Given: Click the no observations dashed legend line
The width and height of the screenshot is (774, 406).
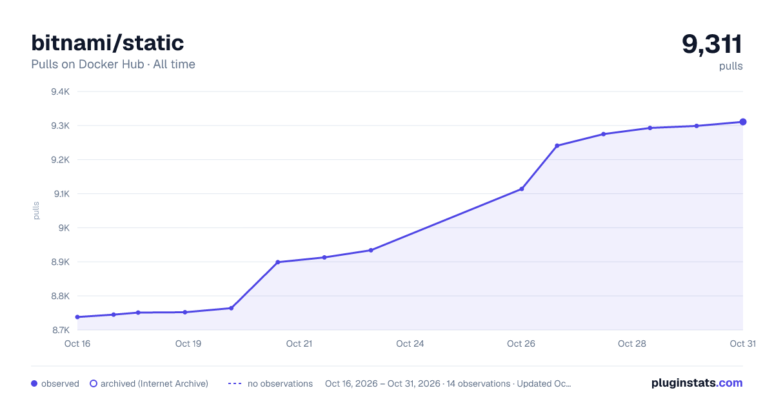Looking at the screenshot, I should 235,383.
